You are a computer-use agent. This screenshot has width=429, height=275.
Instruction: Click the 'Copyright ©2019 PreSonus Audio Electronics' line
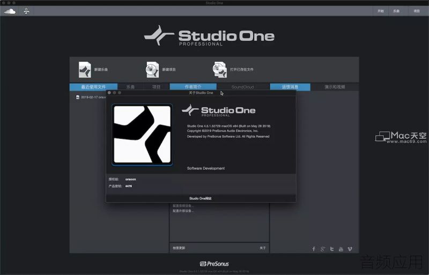223,131
